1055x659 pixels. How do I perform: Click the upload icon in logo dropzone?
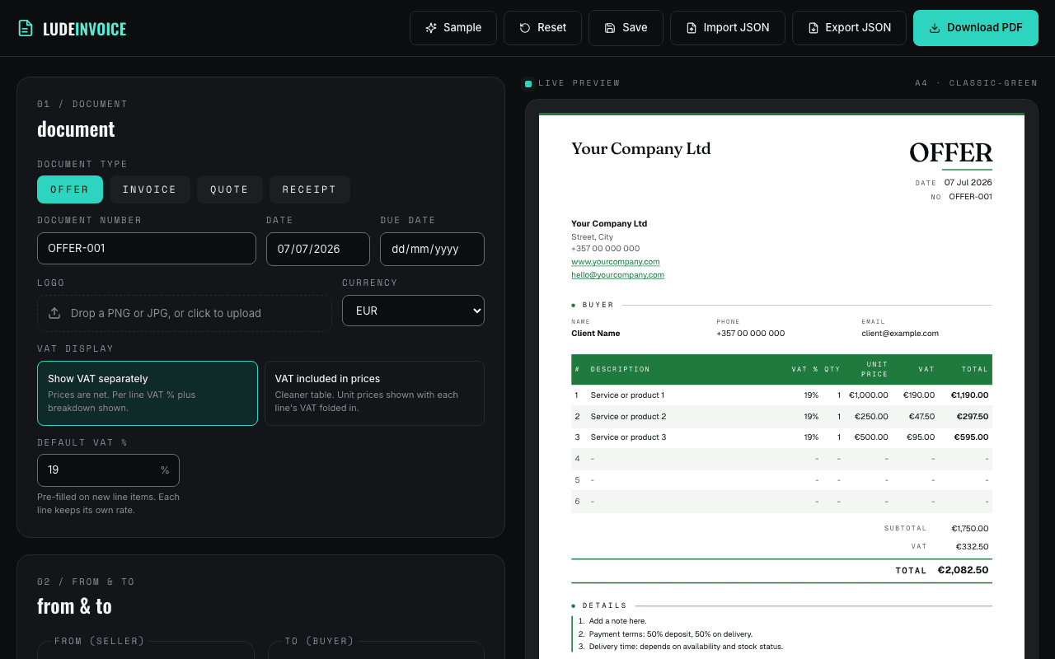pos(54,313)
